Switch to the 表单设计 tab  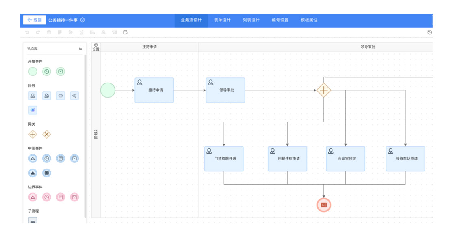tap(222, 20)
